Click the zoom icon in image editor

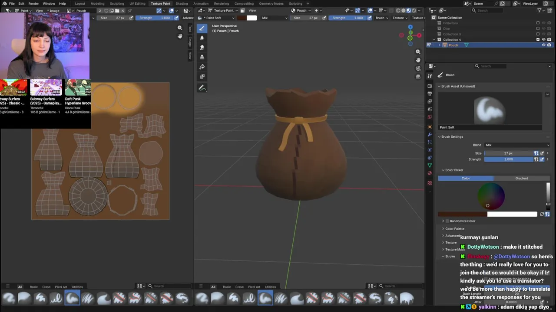pyautogui.click(x=180, y=28)
